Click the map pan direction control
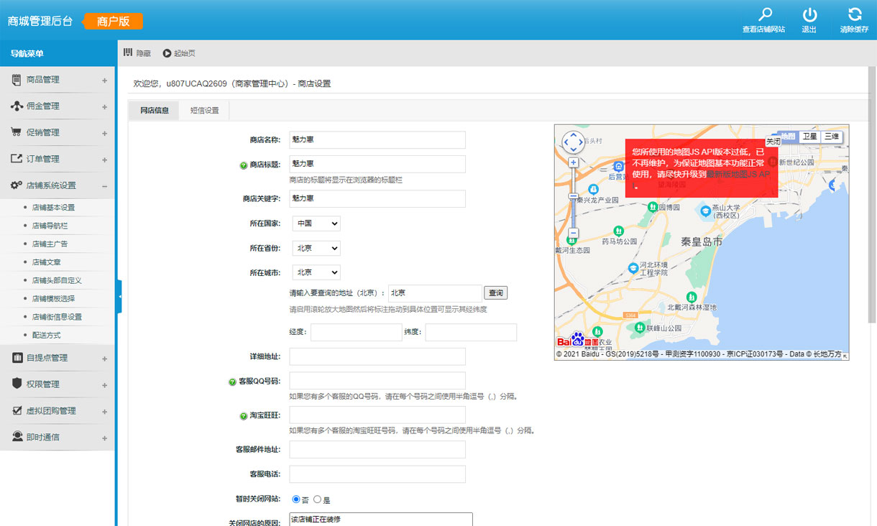 pyautogui.click(x=573, y=142)
